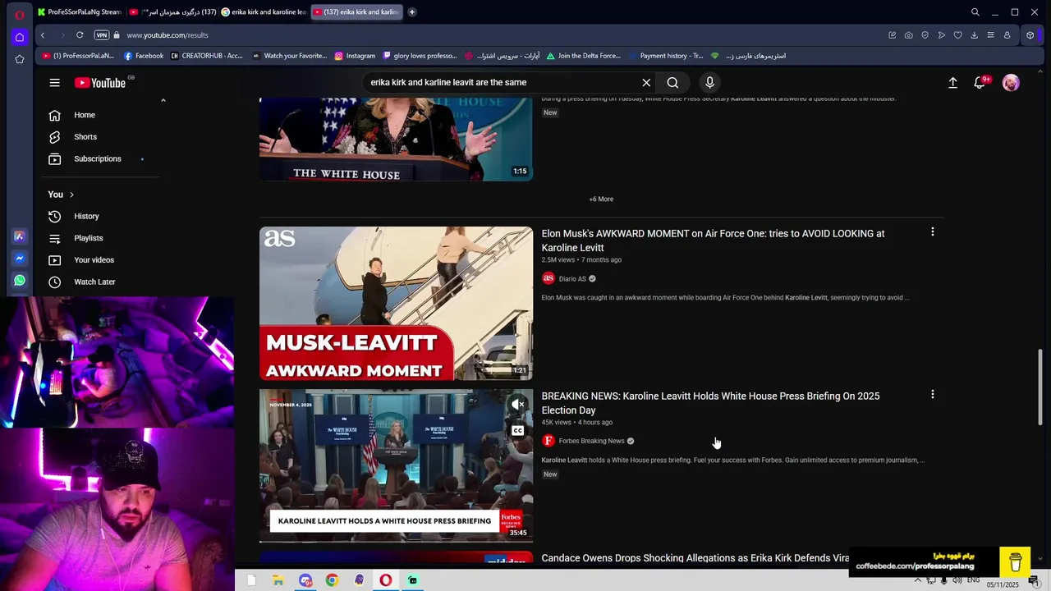Open BREAKING NEWS Karoline Leavitt briefing title
Image resolution: width=1051 pixels, height=591 pixels.
pos(710,403)
